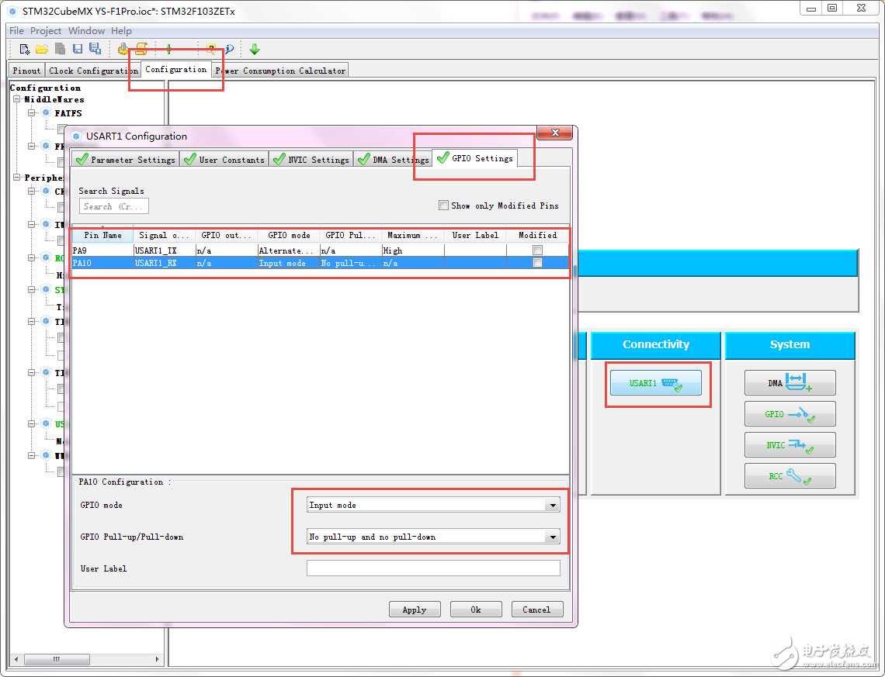Click the Search Signals input field
This screenshot has width=885, height=677.
(114, 206)
